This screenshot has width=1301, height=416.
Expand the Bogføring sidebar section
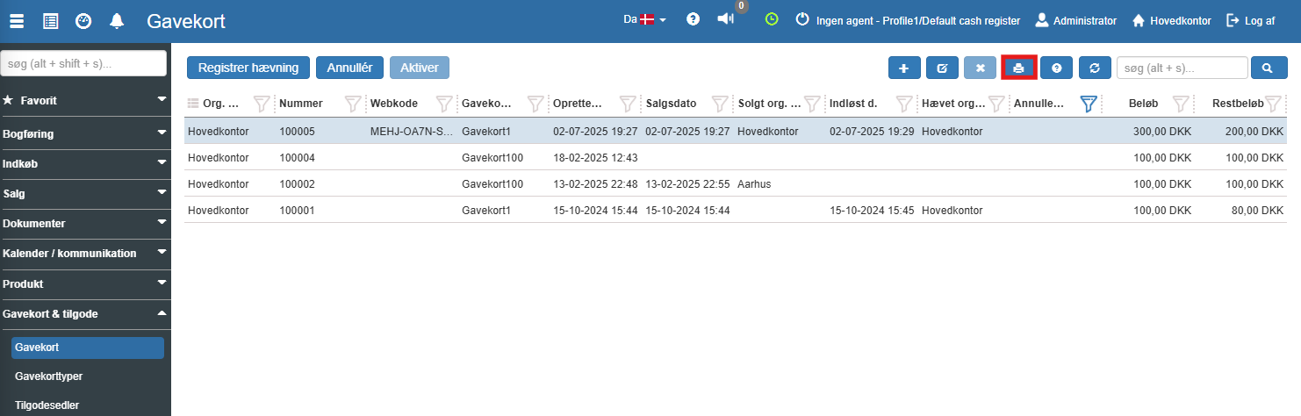[85, 133]
